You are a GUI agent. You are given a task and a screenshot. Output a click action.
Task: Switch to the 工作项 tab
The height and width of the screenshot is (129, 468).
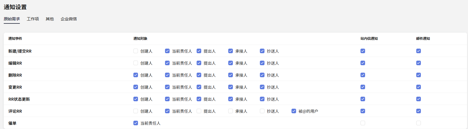(x=33, y=19)
